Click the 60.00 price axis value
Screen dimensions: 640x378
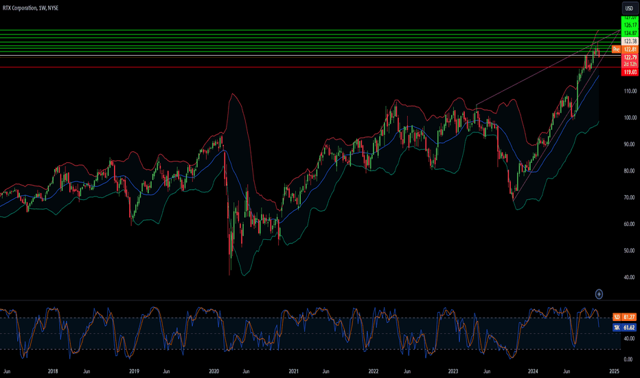[630, 224]
